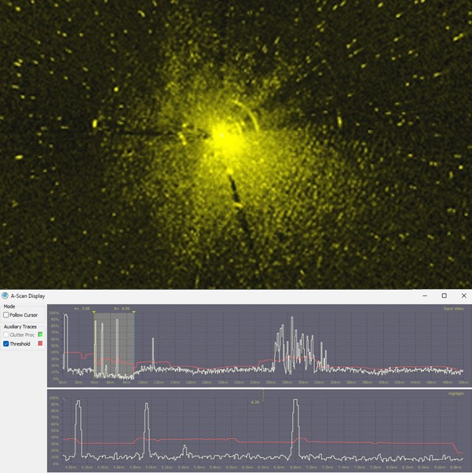Click inside the shaded highlight range region

[x=114, y=346]
